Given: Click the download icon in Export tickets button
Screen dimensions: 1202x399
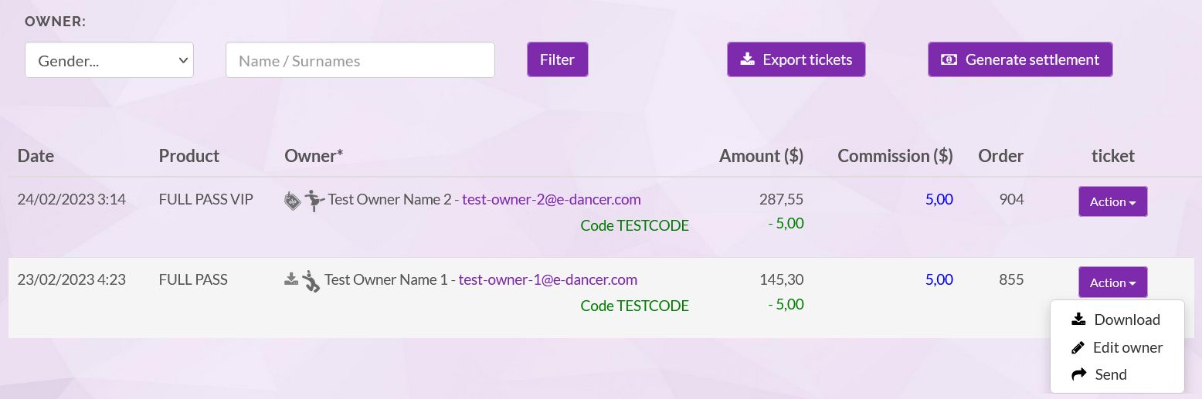Looking at the screenshot, I should point(747,59).
